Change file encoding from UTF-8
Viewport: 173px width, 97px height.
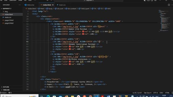point(155,93)
